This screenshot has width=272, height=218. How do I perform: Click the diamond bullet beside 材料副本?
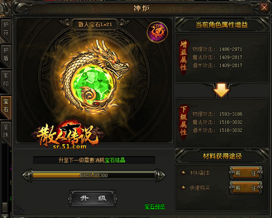point(183,172)
